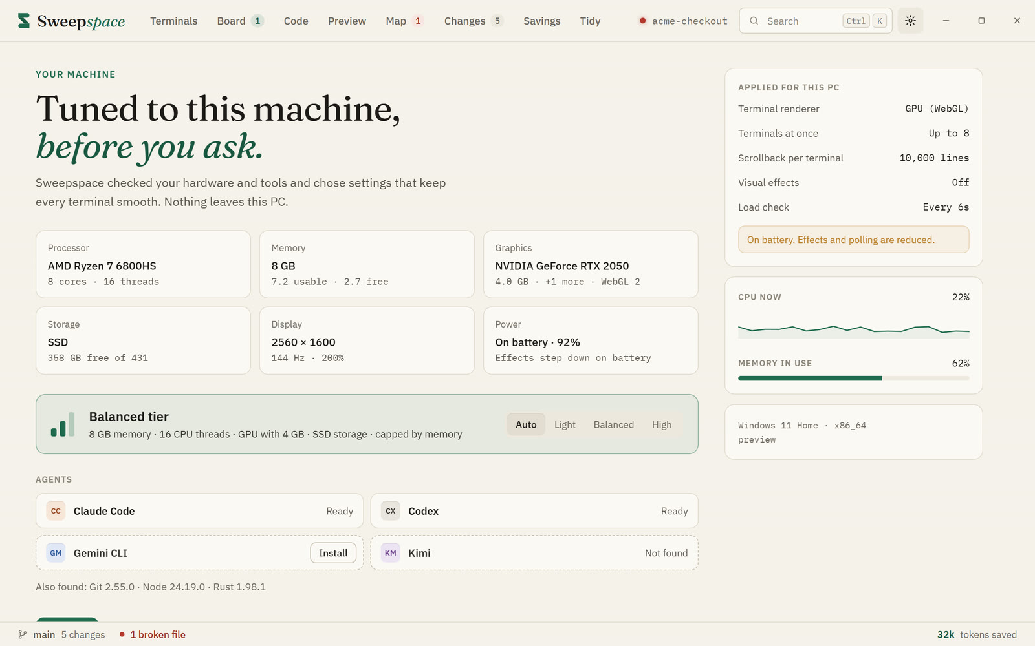Click the Ctrl keycap hint in search

point(856,21)
